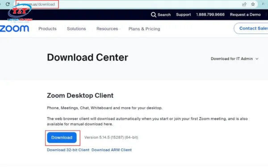This screenshot has width=268, height=167.
Task: Click the Search text label
Action: pos(164,15)
